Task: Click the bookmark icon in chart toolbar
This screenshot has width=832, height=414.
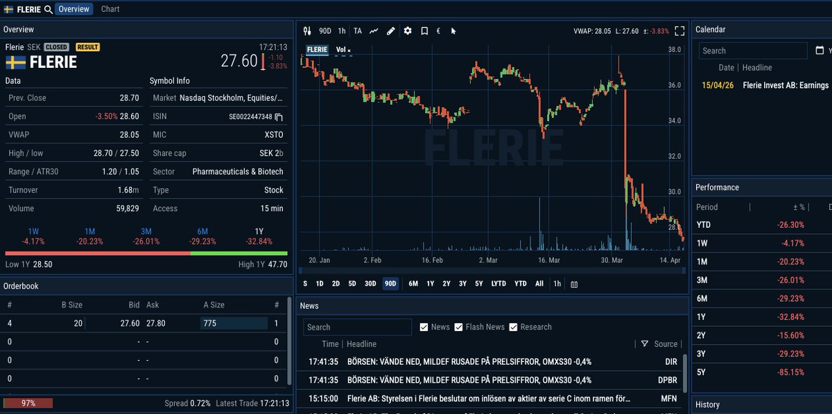Action: 424,30
